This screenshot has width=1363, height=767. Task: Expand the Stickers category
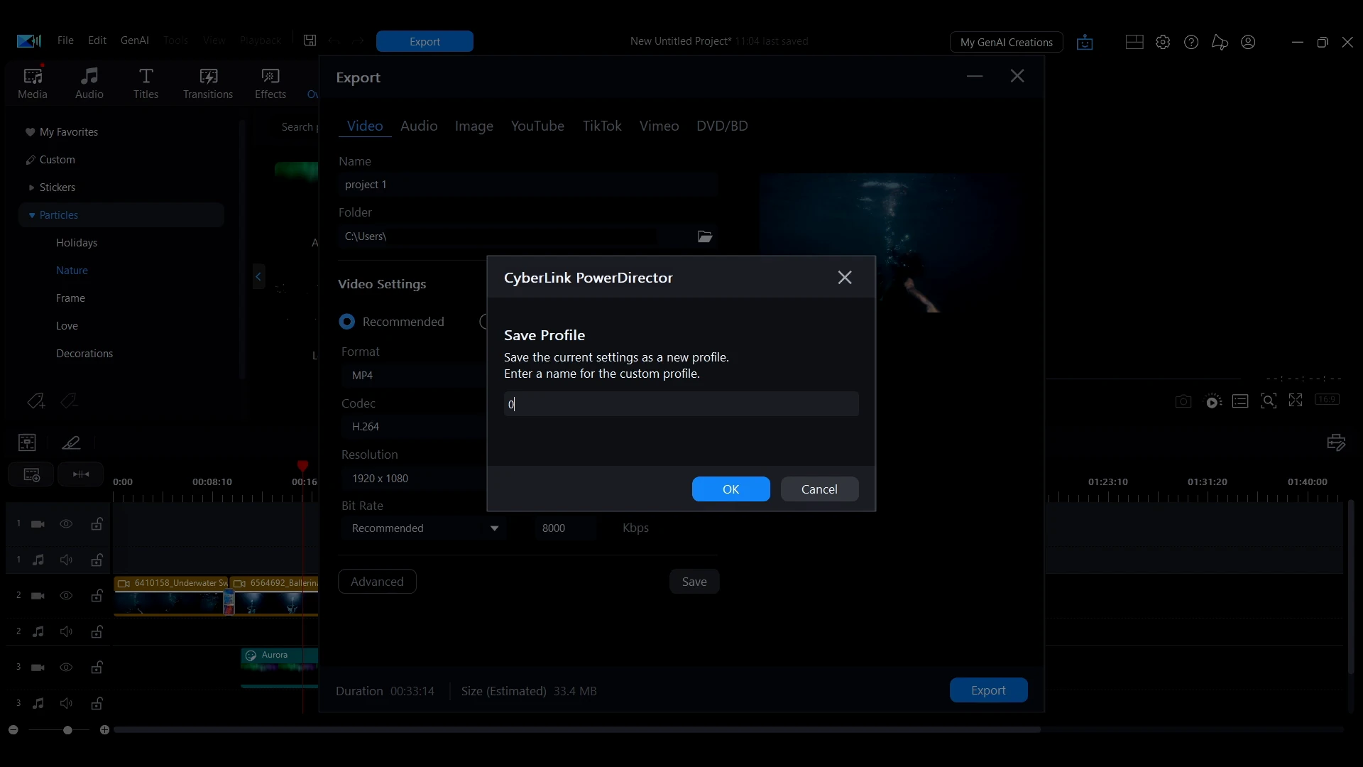click(x=31, y=187)
